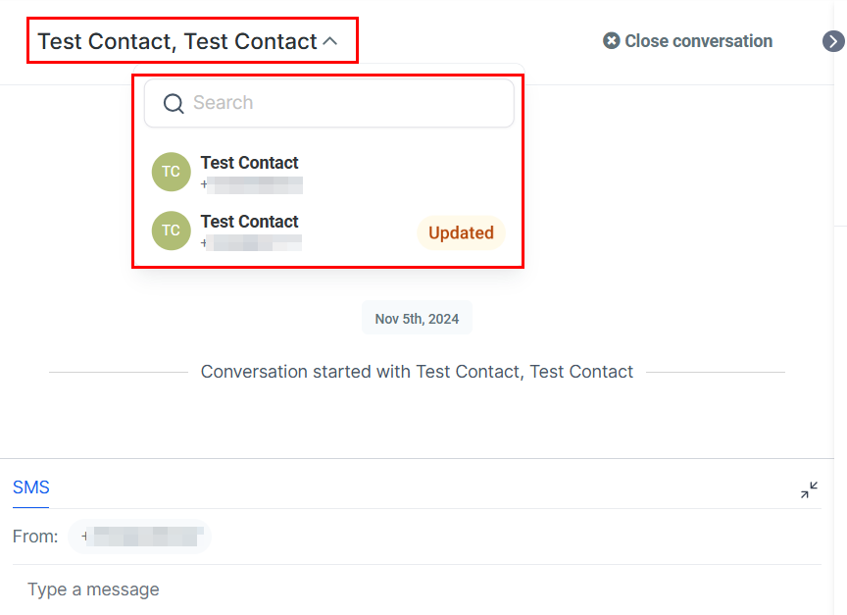Open the From phone number selector

tap(140, 537)
